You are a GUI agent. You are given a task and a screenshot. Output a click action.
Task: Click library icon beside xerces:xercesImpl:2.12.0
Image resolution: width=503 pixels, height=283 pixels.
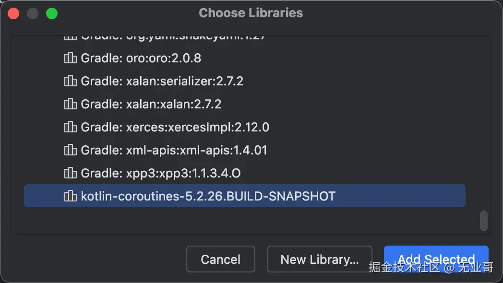tap(70, 127)
